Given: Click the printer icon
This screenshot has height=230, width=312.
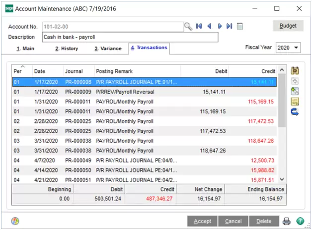Looking at the screenshot, I should click(287, 221).
